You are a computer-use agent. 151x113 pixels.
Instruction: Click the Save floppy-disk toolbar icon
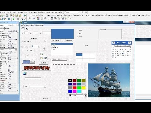[x=7, y=16]
